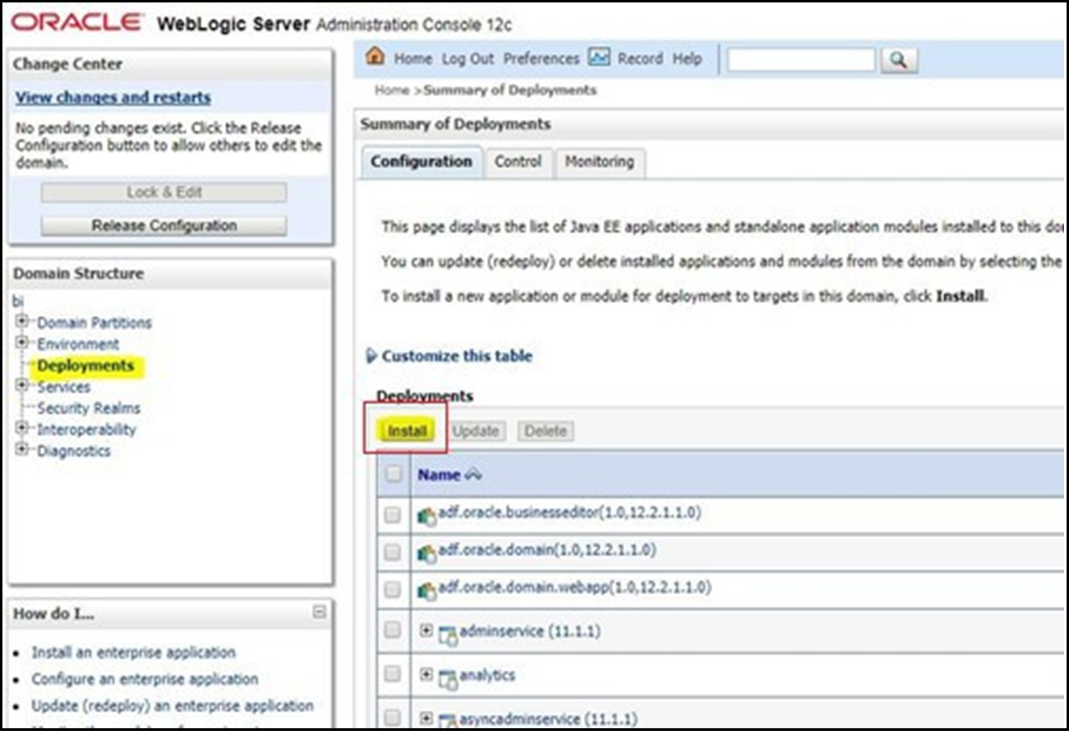1069x732 pixels.
Task: Click Log Out in the toolbar
Action: tap(468, 59)
